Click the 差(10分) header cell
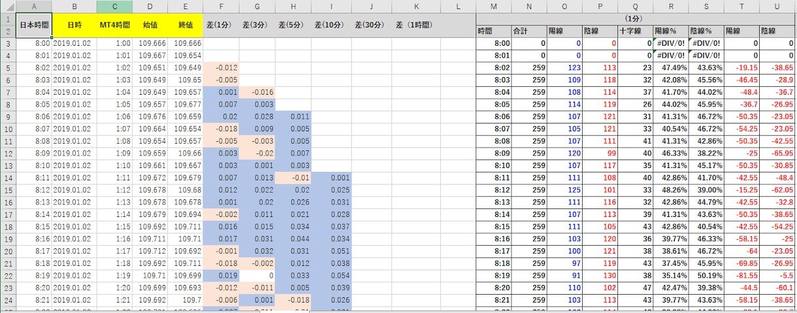Screen dimensions: 797x313 [331, 25]
